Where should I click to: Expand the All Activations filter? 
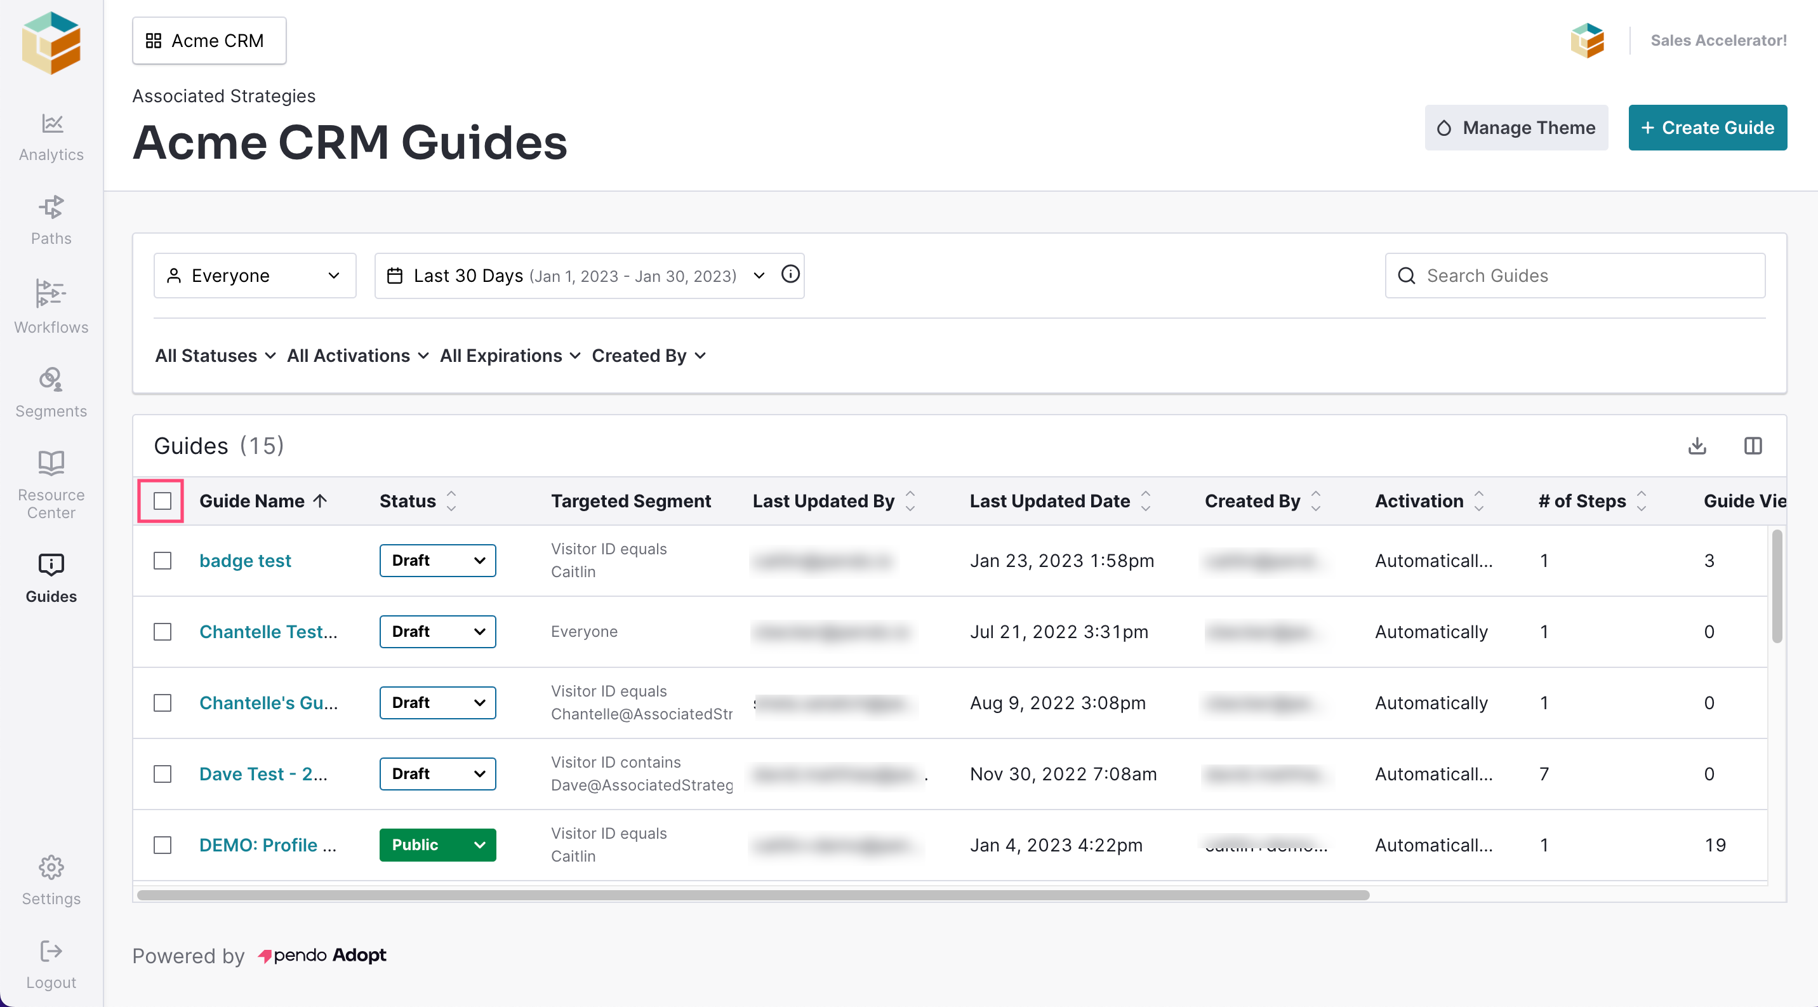click(358, 356)
